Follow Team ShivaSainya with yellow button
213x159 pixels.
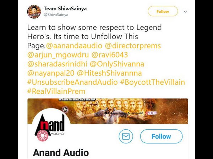(163, 11)
